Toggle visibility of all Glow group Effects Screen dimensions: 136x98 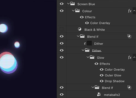click(96, 64)
